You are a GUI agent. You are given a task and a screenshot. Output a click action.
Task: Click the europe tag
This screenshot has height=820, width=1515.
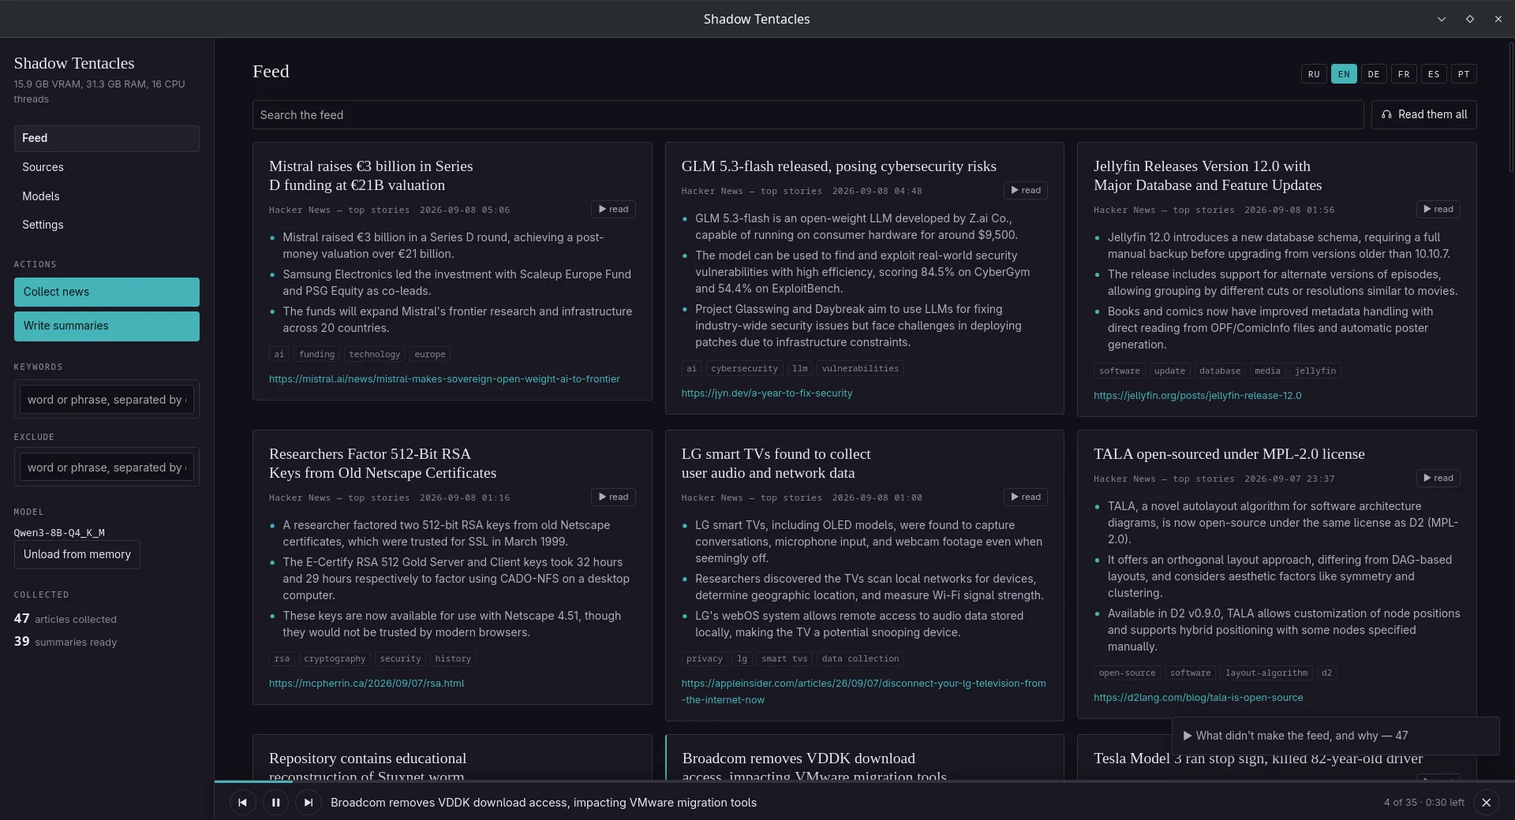430,355
